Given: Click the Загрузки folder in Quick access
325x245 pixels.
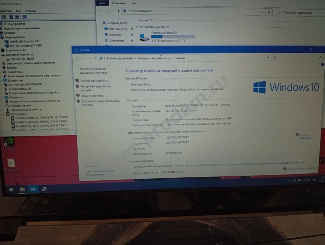Looking at the screenshot, I should [115, 35].
